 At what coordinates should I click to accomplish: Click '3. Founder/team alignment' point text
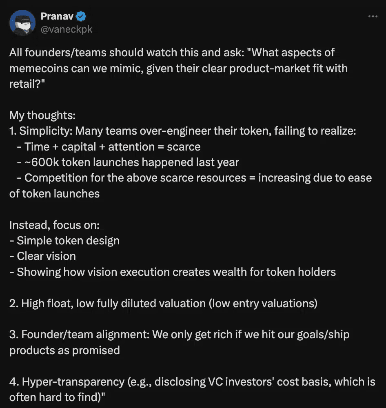tap(179, 335)
